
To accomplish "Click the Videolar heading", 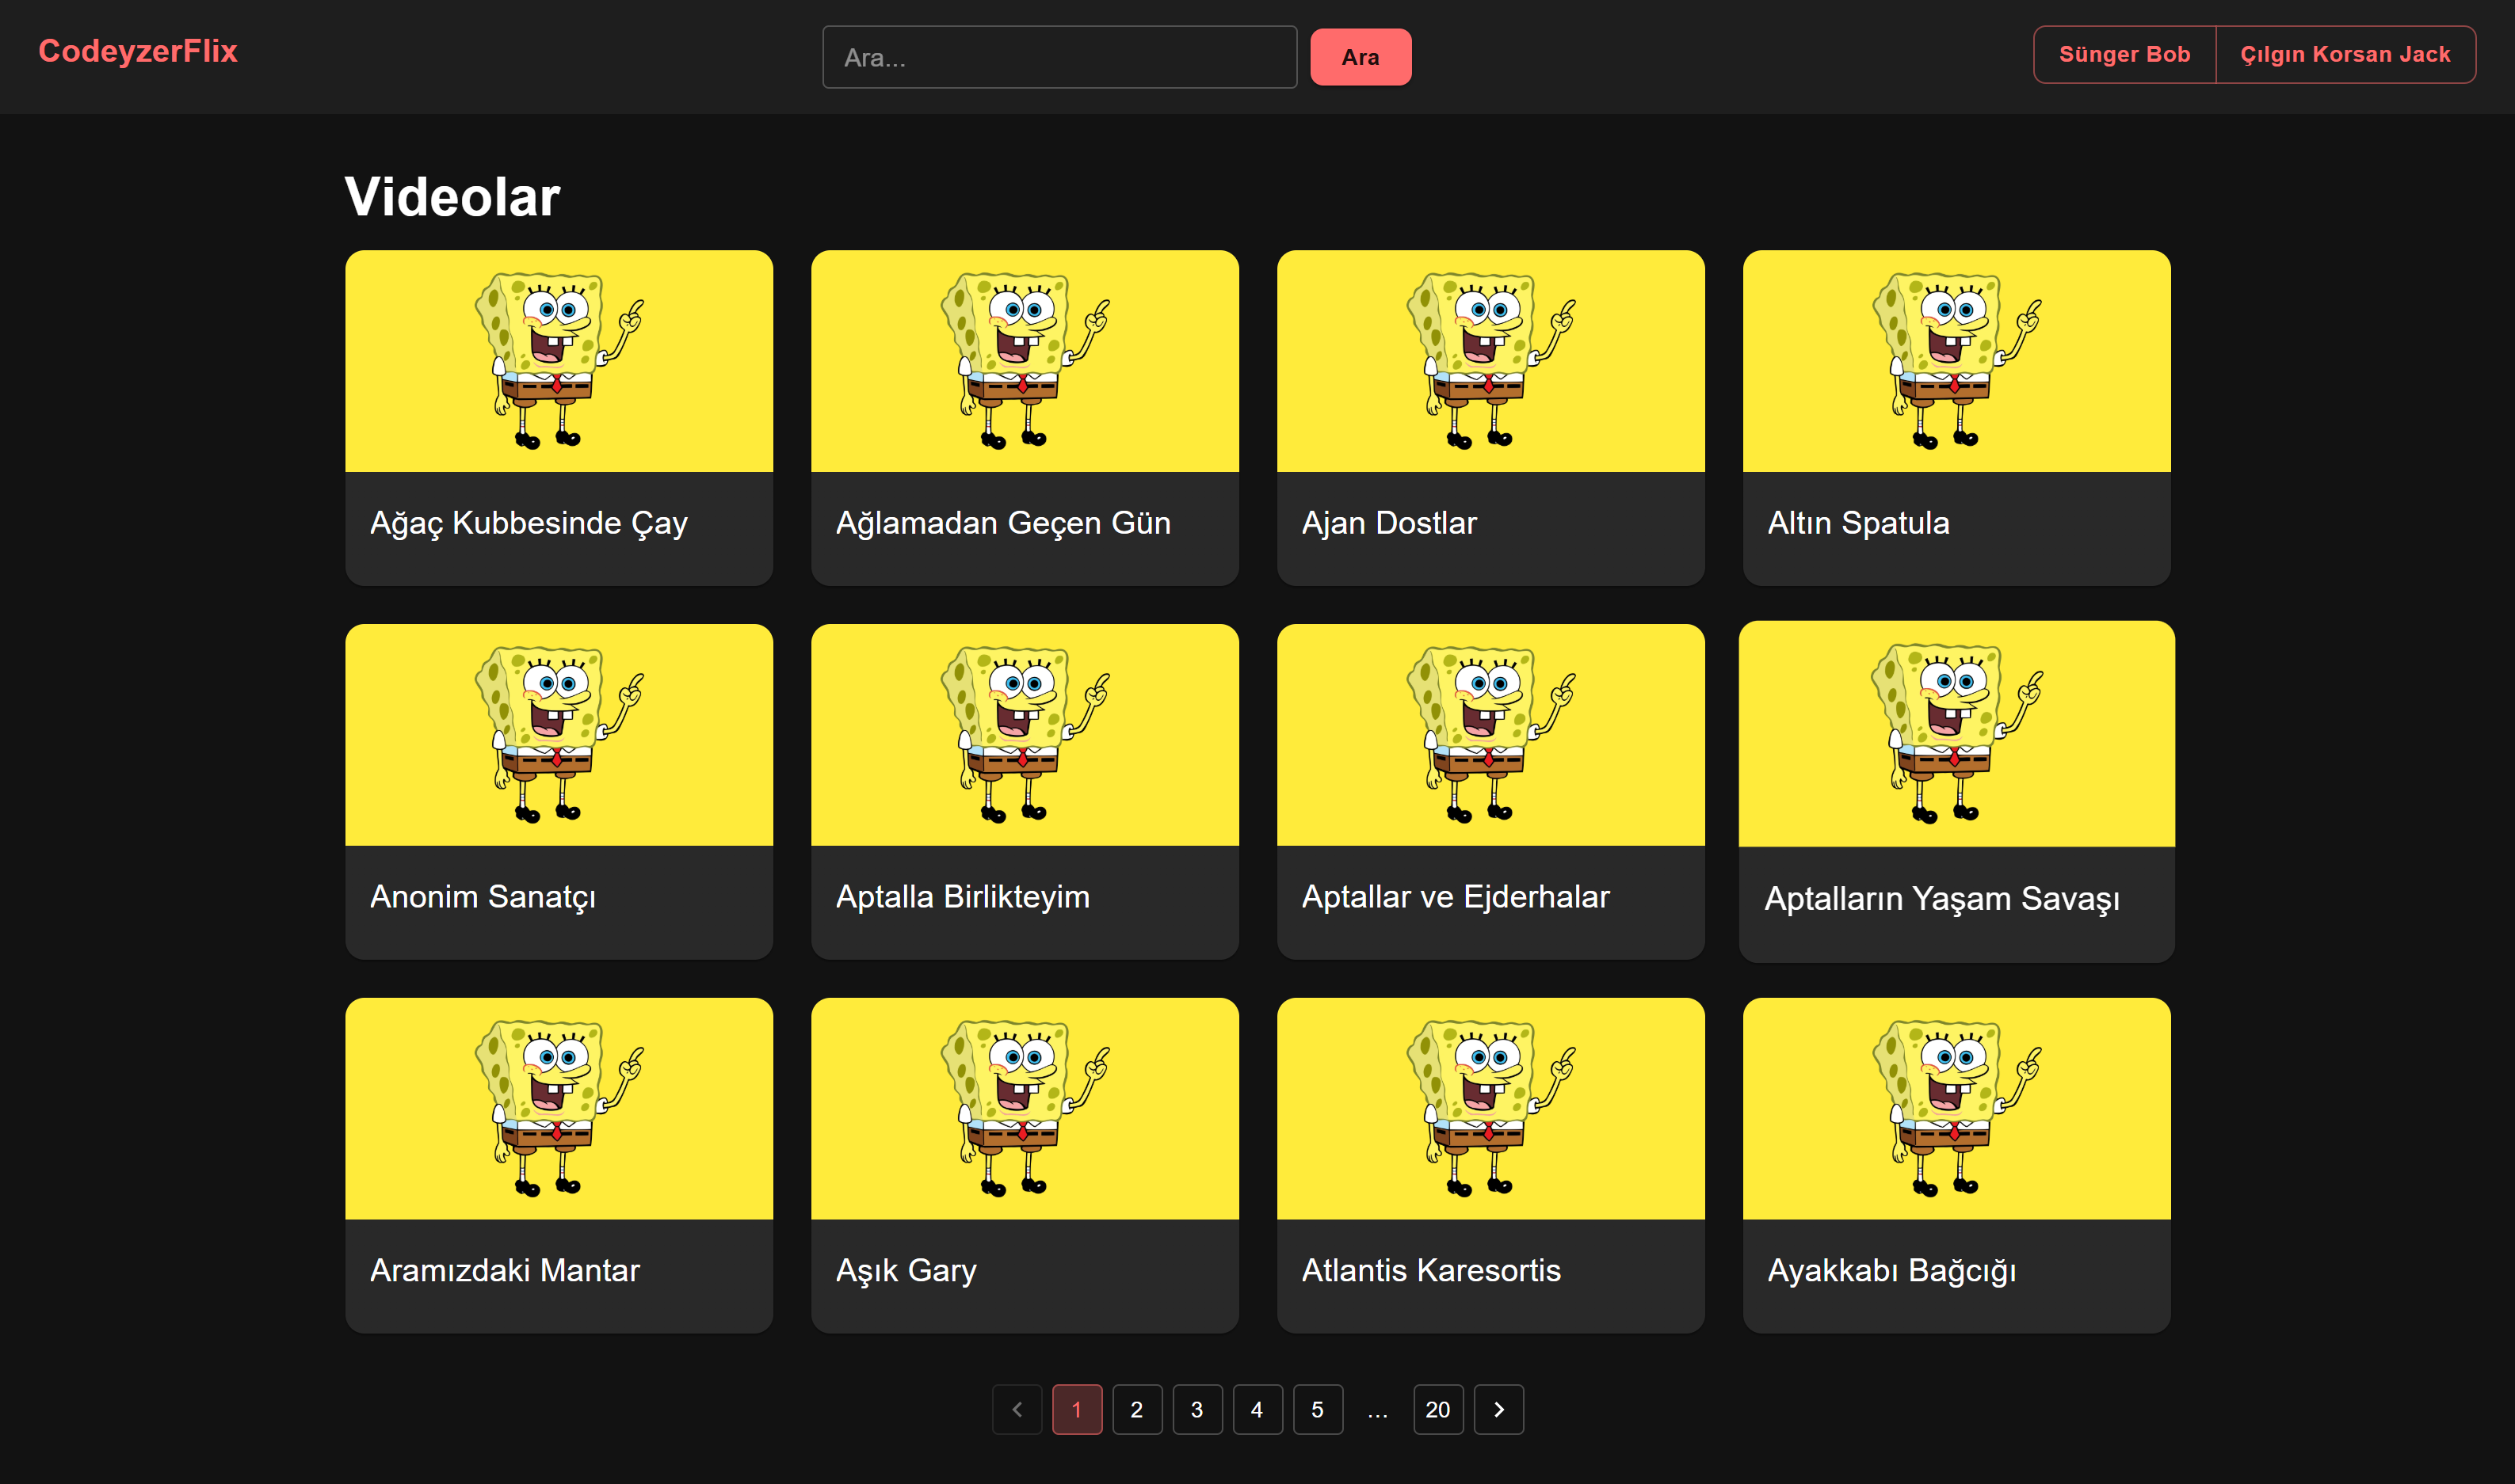I will click(452, 196).
